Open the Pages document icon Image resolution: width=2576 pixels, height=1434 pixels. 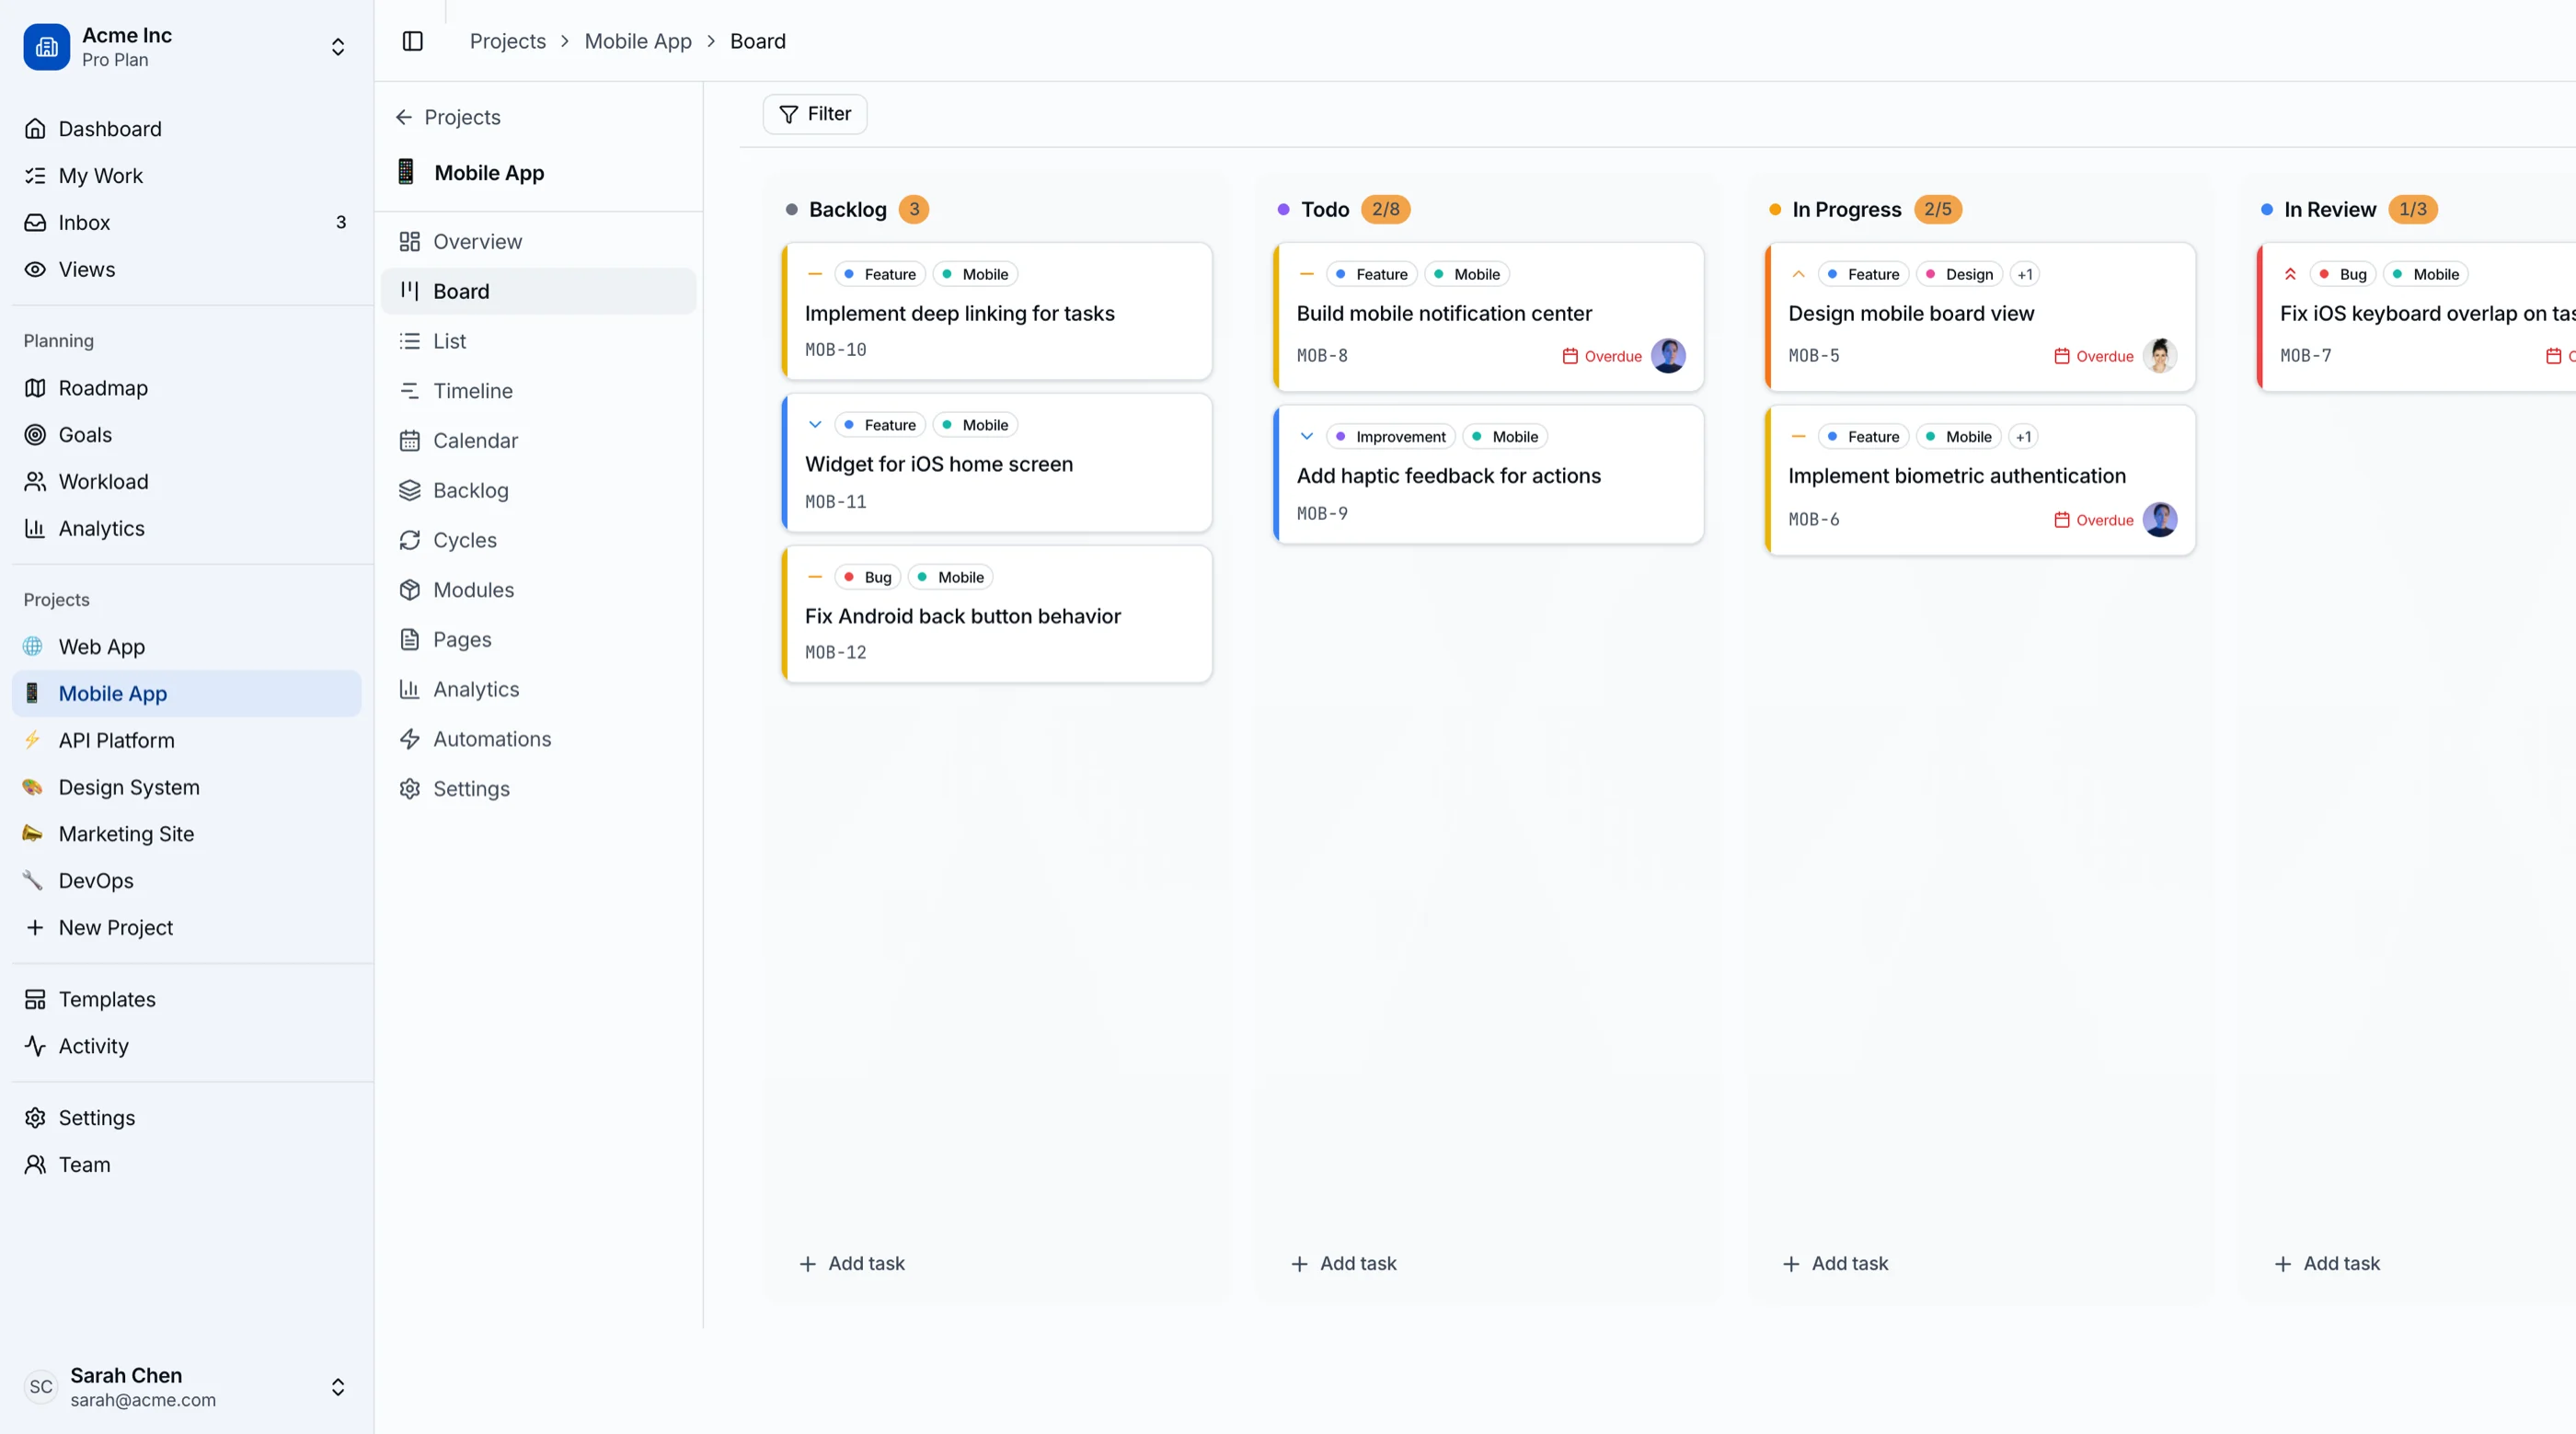click(410, 640)
